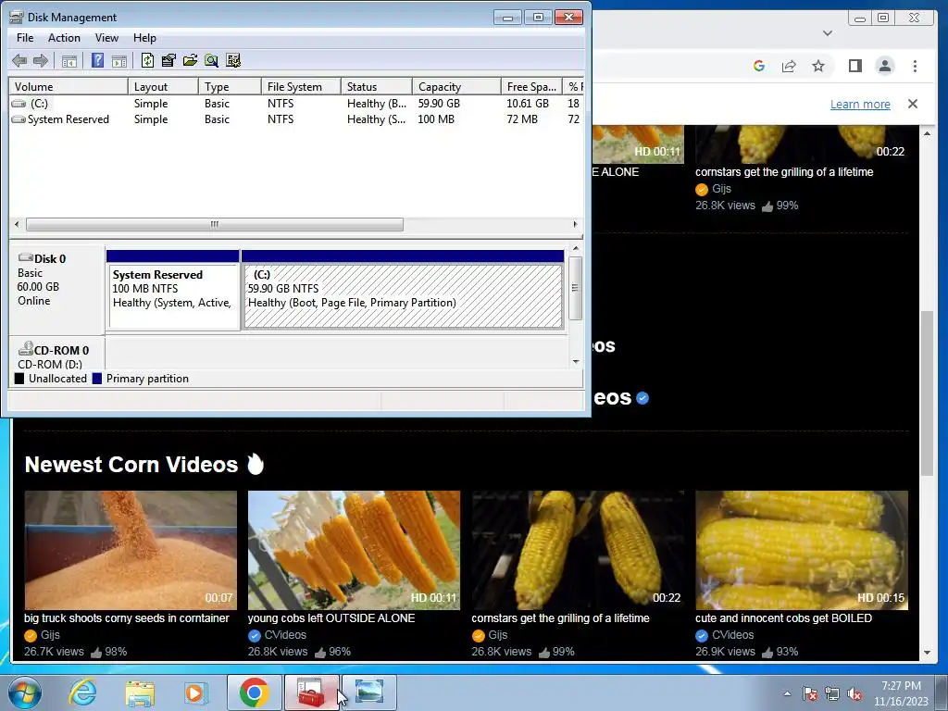
Task: Click the CD-ROM 0 label panel
Action: click(x=56, y=355)
